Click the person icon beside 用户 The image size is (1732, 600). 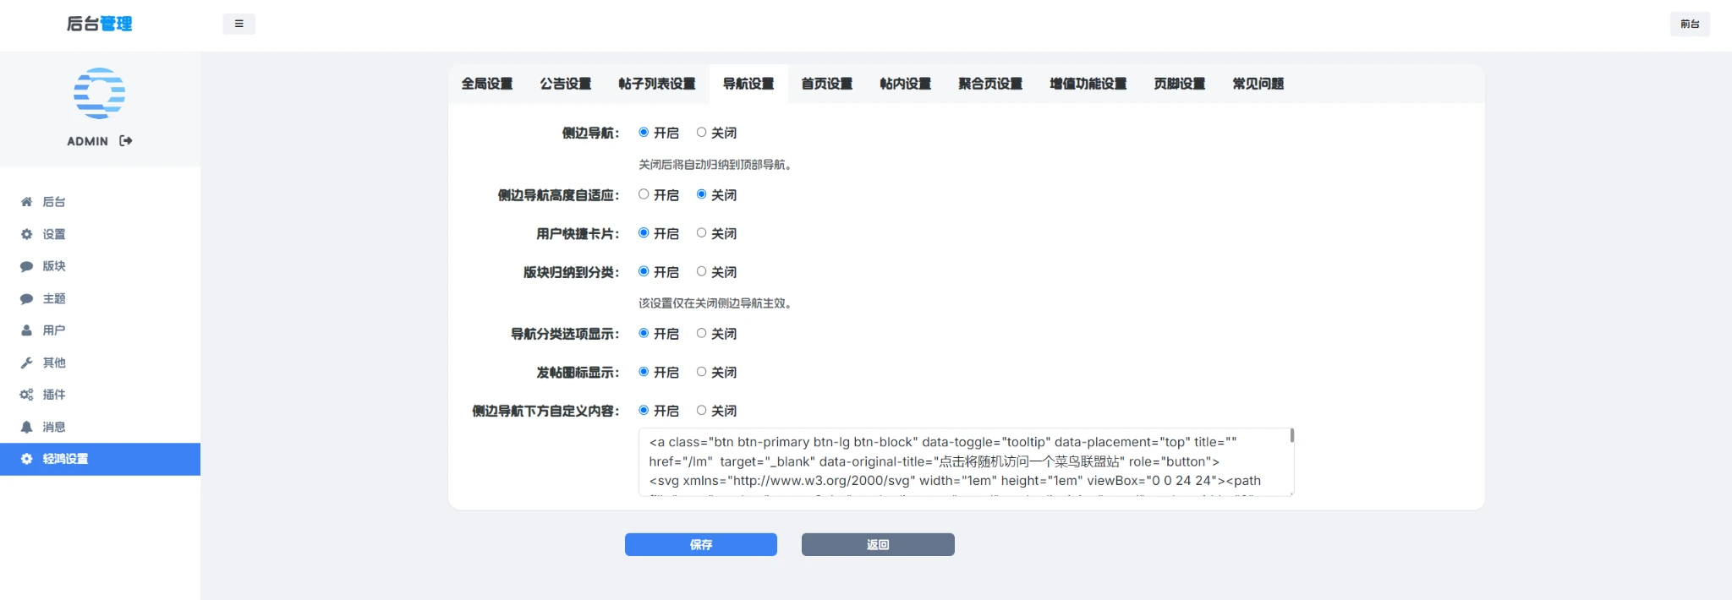26,330
